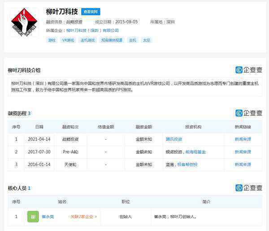Click the 新闻链接 column header
Image resolution: width=269 pixels, height=231 pixels.
point(243,127)
